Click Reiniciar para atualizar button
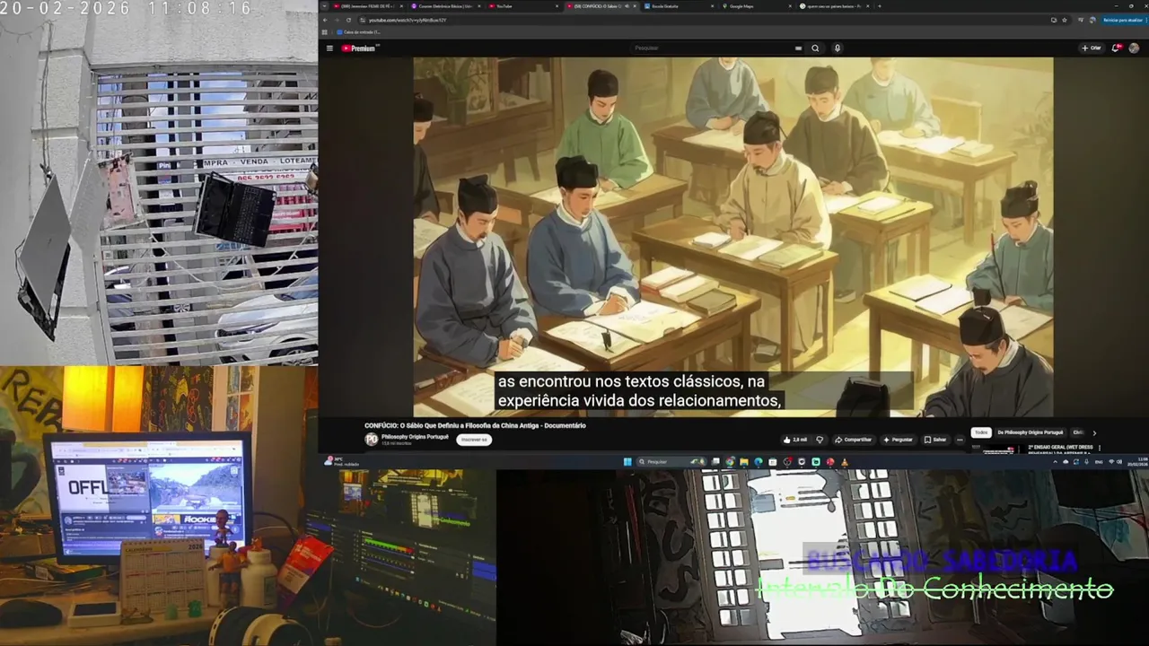 pyautogui.click(x=1123, y=20)
